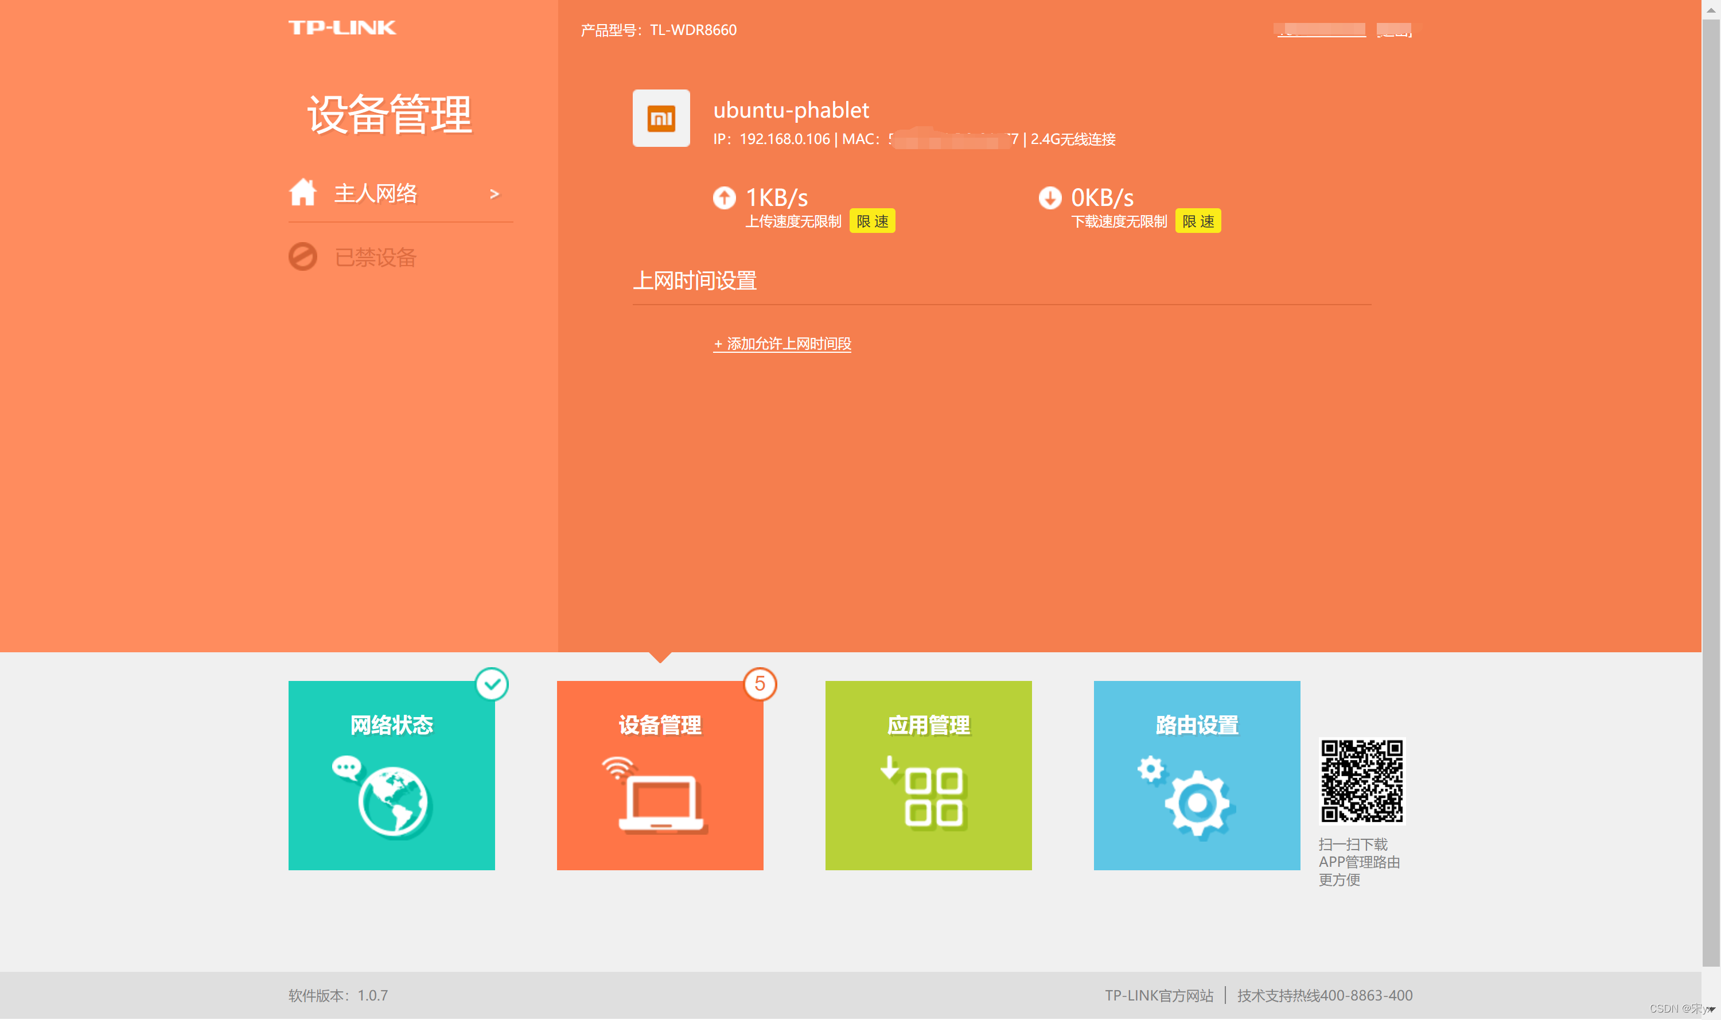
Task: Click the Xiaomi device icon
Action: coord(661,118)
